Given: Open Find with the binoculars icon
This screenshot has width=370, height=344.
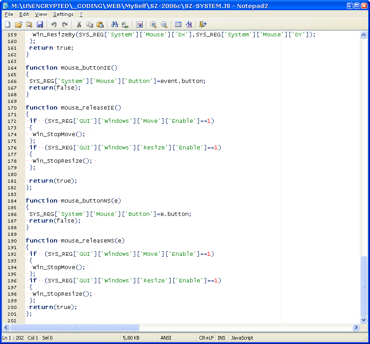Looking at the screenshot, I should click(114, 24).
